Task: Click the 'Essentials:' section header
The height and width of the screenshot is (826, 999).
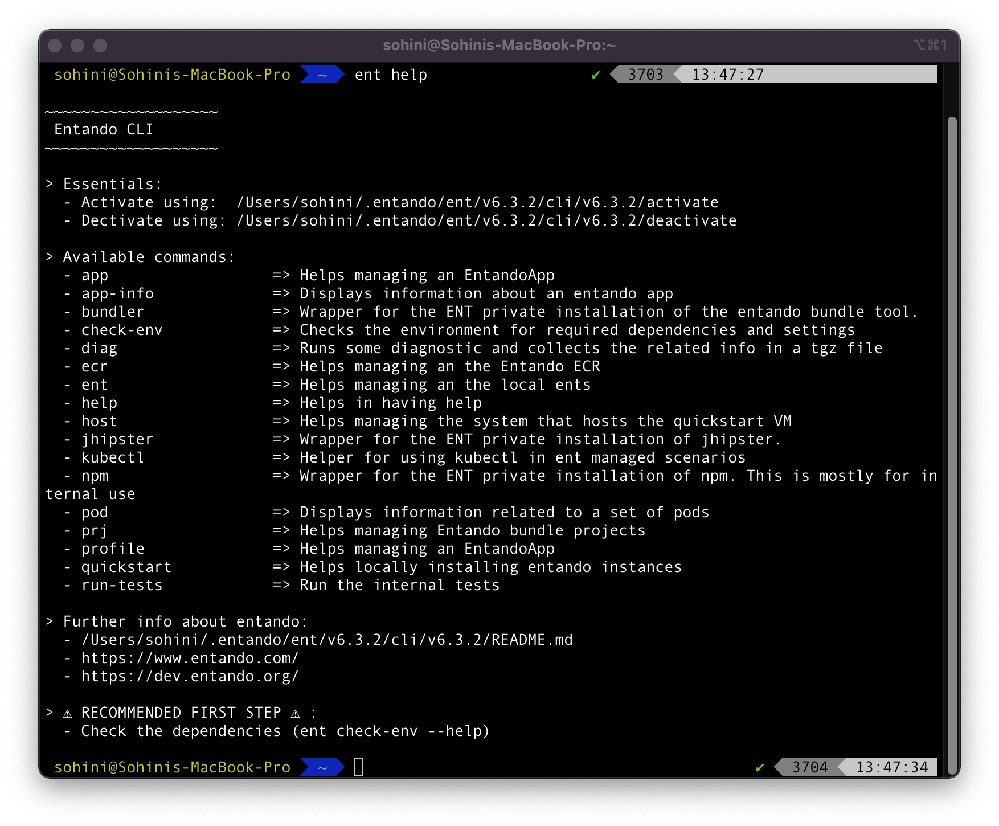Action: [113, 184]
